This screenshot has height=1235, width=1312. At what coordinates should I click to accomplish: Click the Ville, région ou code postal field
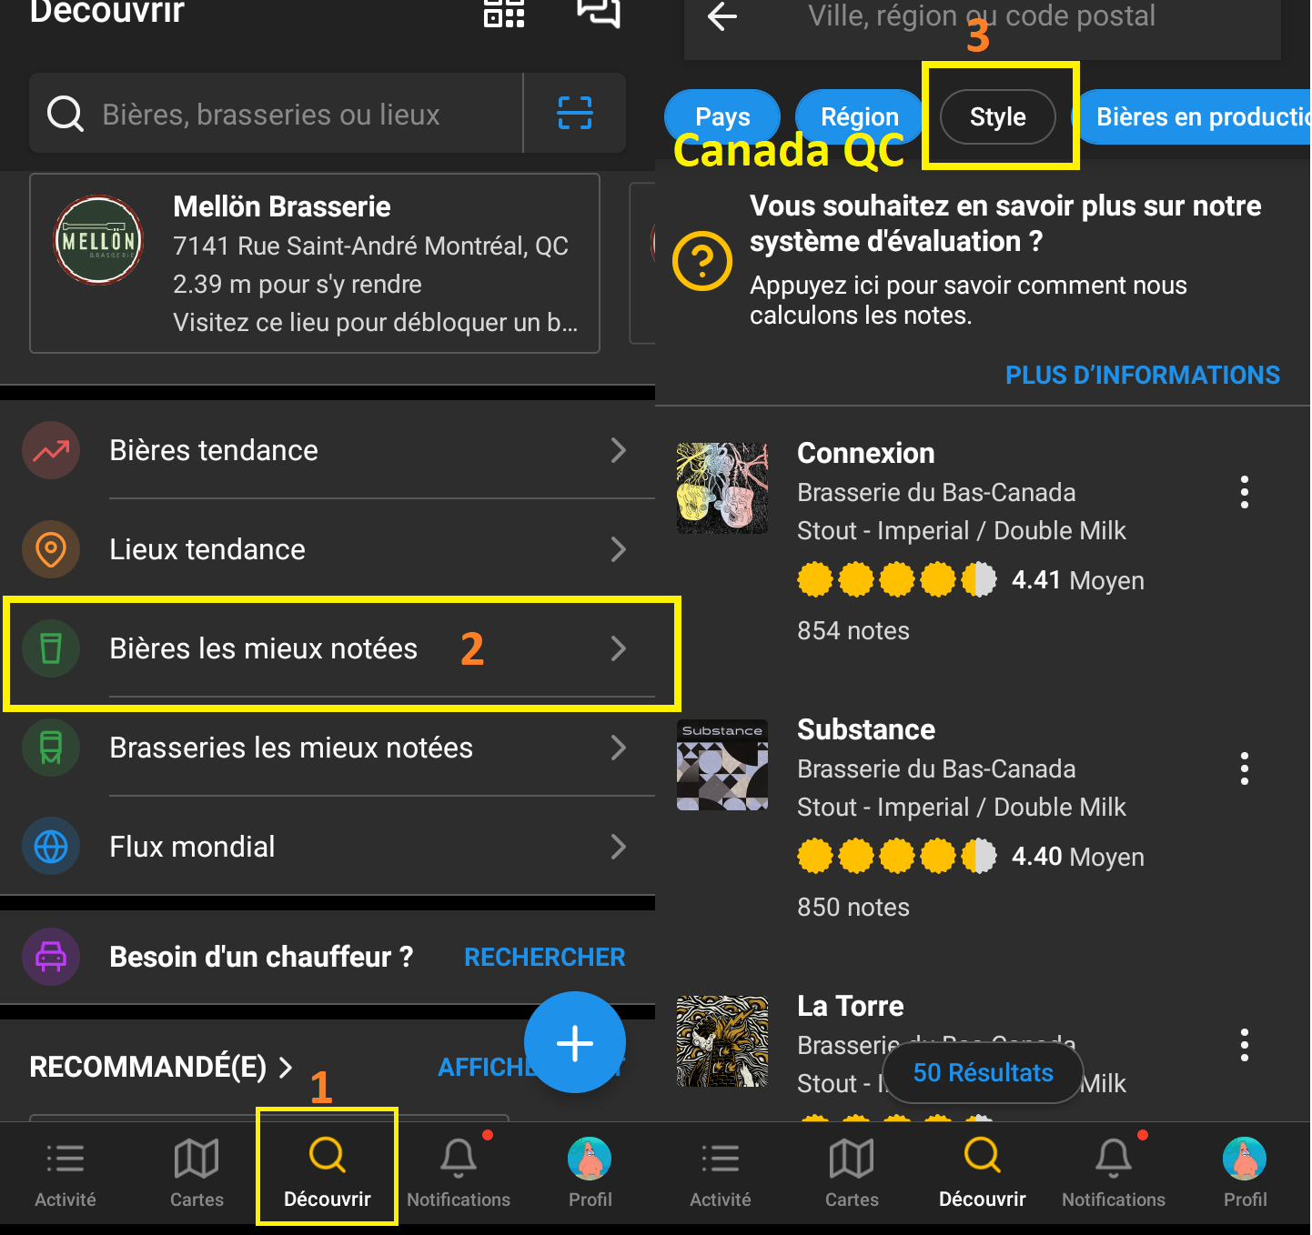click(x=982, y=15)
